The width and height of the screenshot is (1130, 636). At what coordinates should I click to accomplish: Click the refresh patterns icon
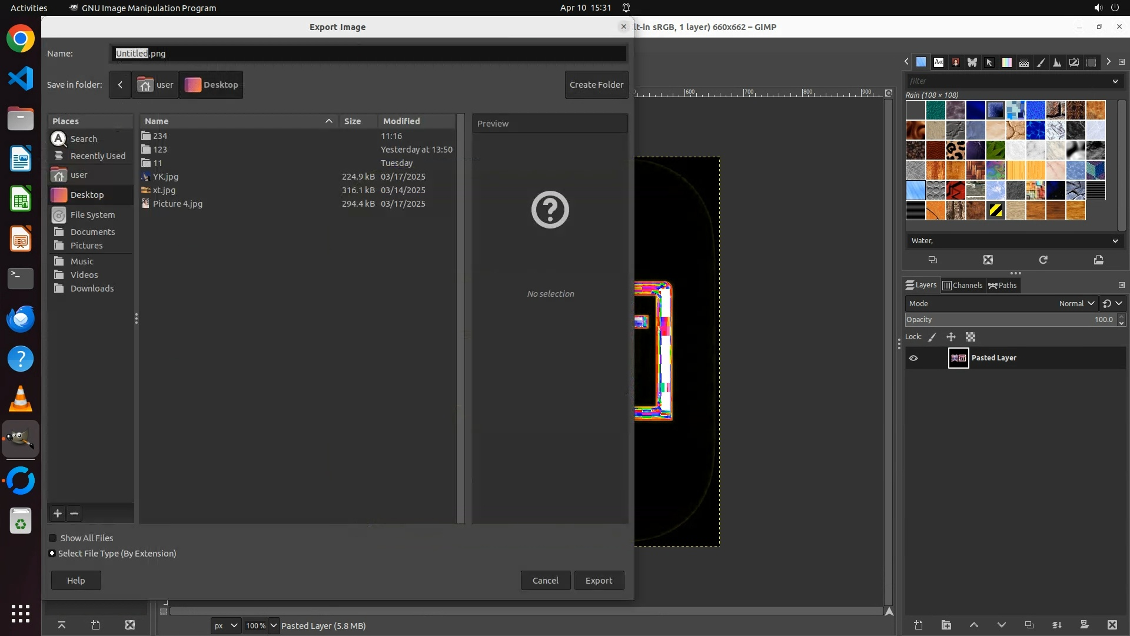1043,260
